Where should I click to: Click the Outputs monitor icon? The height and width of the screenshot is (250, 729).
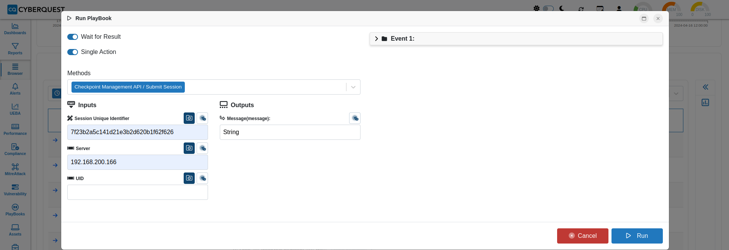point(224,104)
